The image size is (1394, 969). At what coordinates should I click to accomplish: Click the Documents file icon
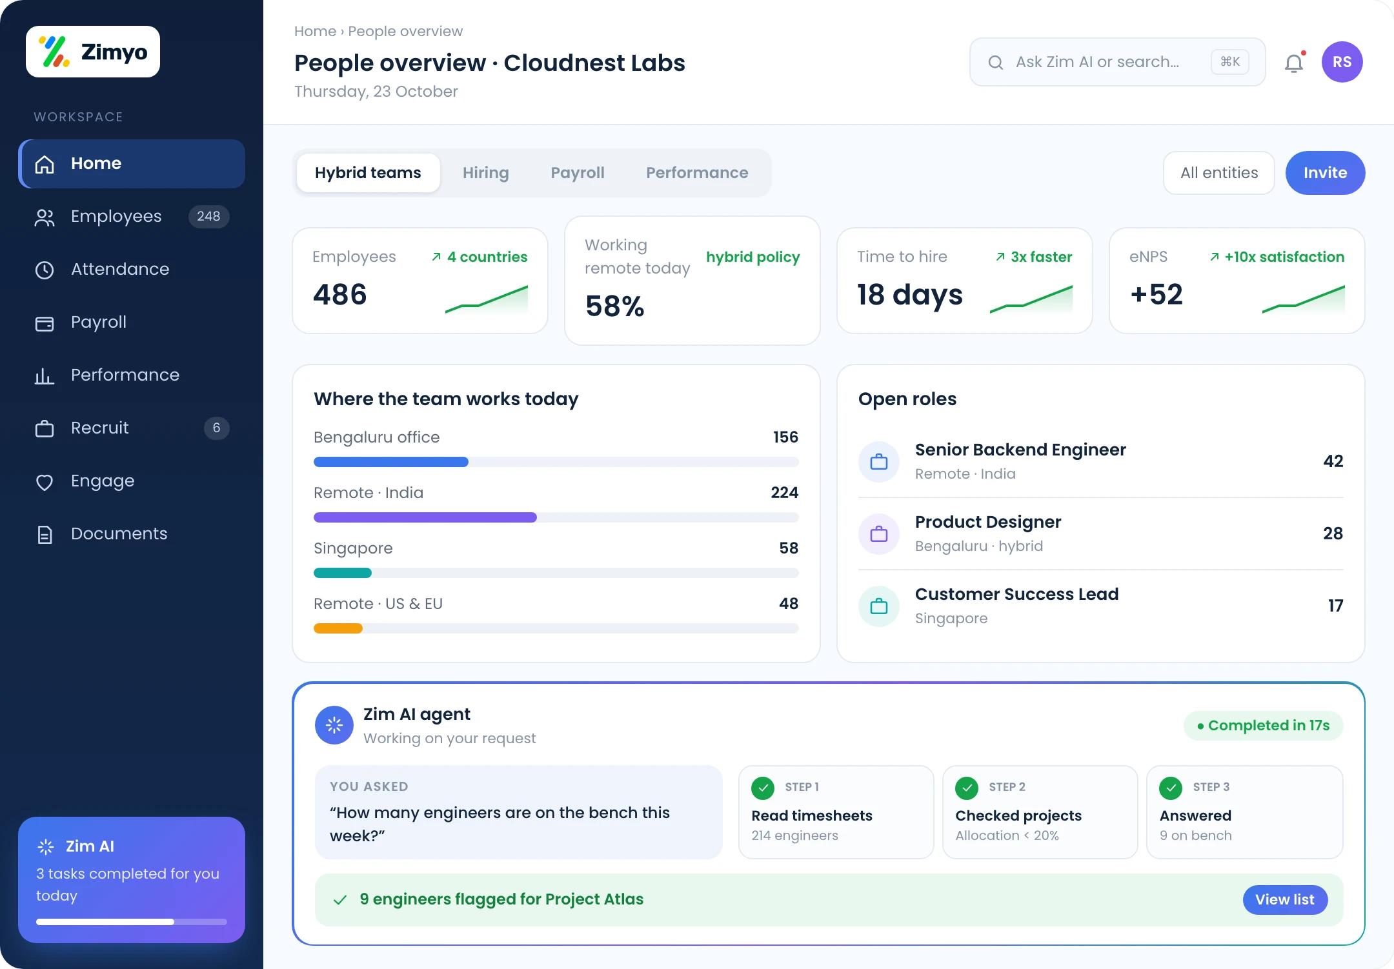pos(45,534)
